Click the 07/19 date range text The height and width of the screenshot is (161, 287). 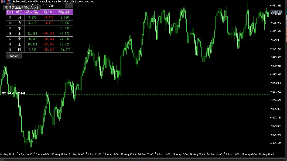coord(50,6)
